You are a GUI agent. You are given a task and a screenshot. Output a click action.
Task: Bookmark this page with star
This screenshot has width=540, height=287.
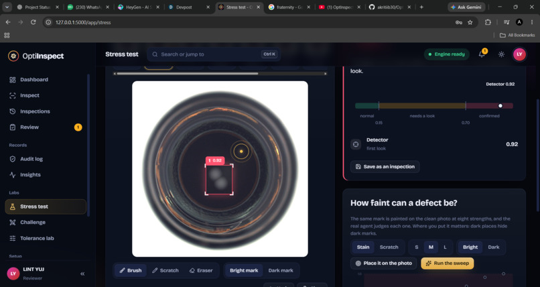click(470, 22)
